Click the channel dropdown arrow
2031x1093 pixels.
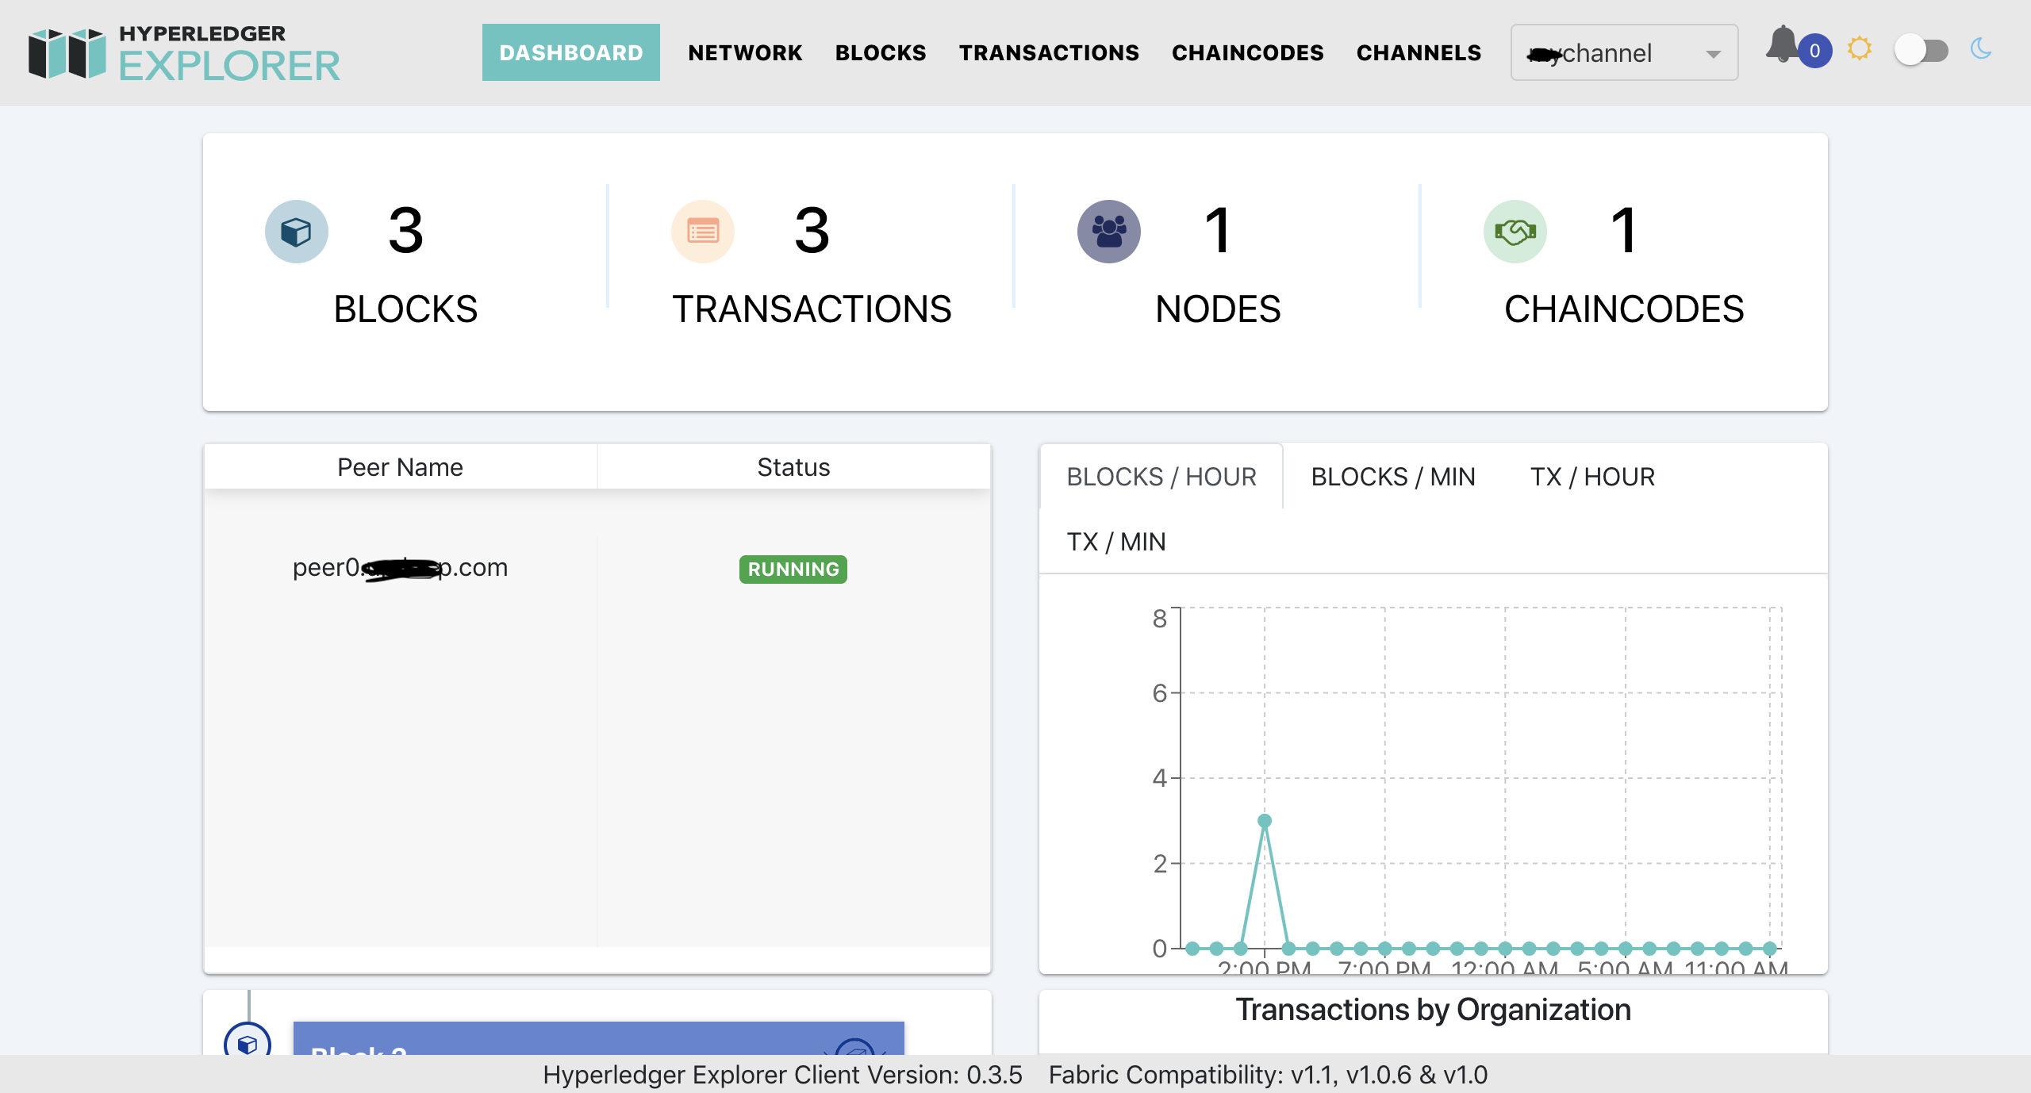(1714, 54)
